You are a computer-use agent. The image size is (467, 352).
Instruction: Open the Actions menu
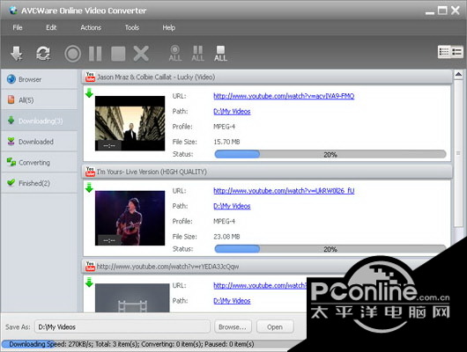click(91, 27)
